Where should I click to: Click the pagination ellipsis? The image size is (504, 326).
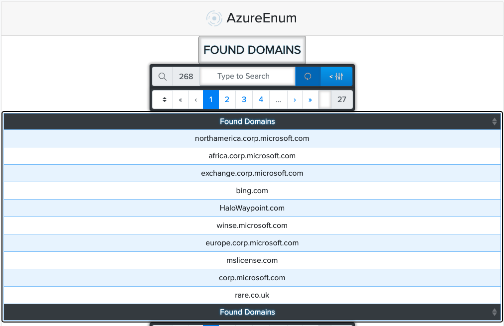pyautogui.click(x=278, y=100)
